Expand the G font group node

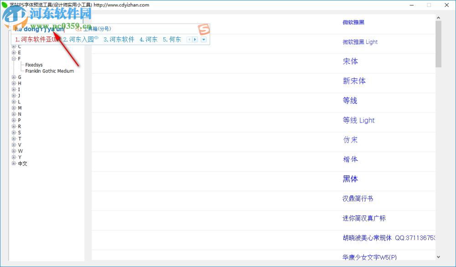tap(14, 77)
